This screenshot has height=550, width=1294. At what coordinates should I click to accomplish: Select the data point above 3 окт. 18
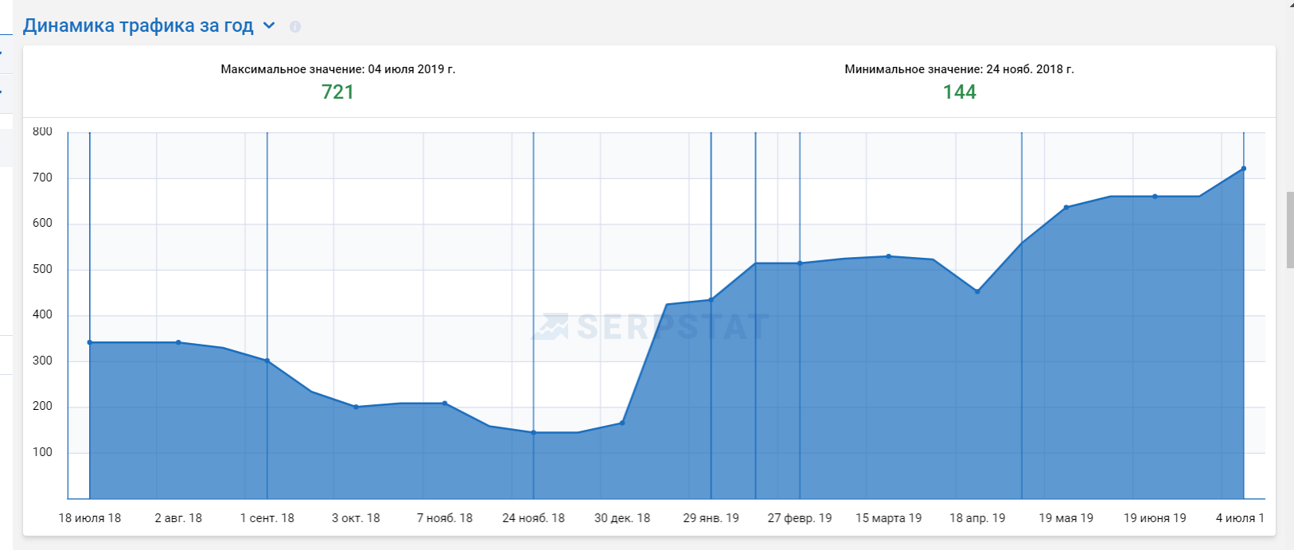pyautogui.click(x=356, y=407)
